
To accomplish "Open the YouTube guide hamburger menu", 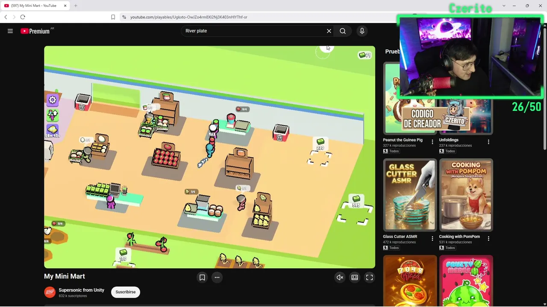I will pos(10,31).
